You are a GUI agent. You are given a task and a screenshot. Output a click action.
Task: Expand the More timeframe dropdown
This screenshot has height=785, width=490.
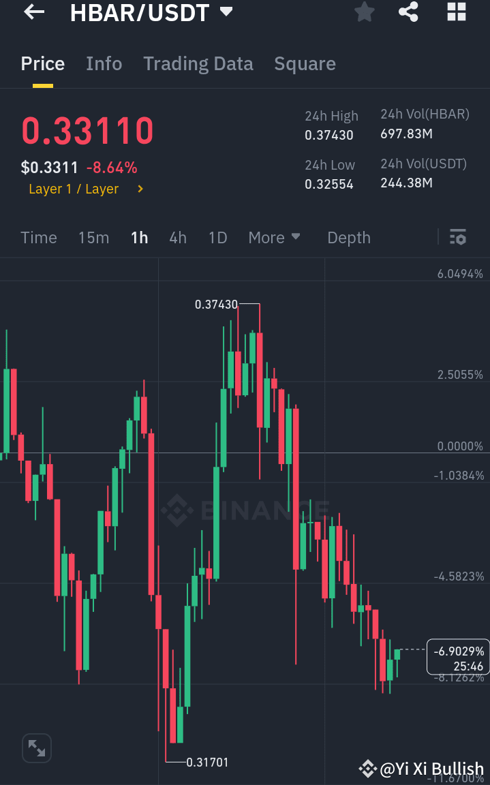pos(274,237)
